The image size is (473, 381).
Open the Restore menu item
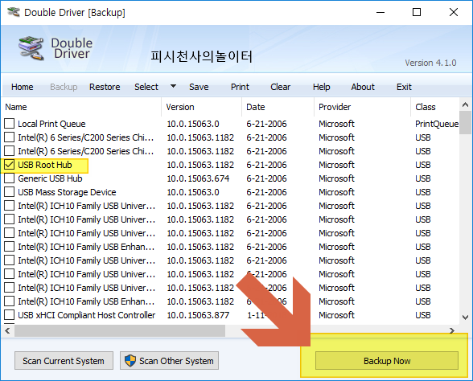(105, 87)
